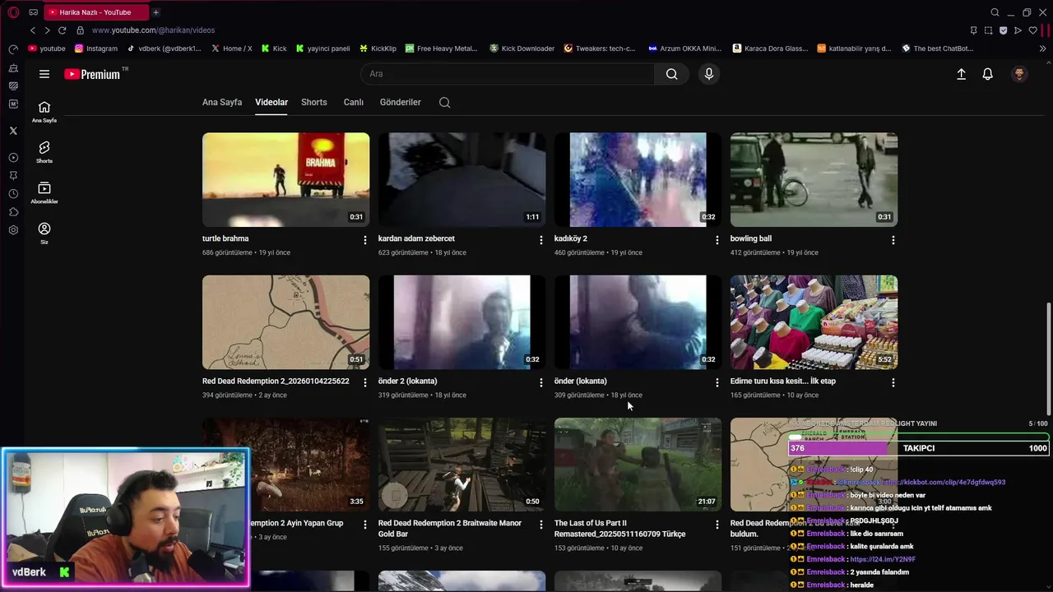Select Harika Nazlı - YouTube browser tab
This screenshot has width=1053, height=592.
pos(95,12)
